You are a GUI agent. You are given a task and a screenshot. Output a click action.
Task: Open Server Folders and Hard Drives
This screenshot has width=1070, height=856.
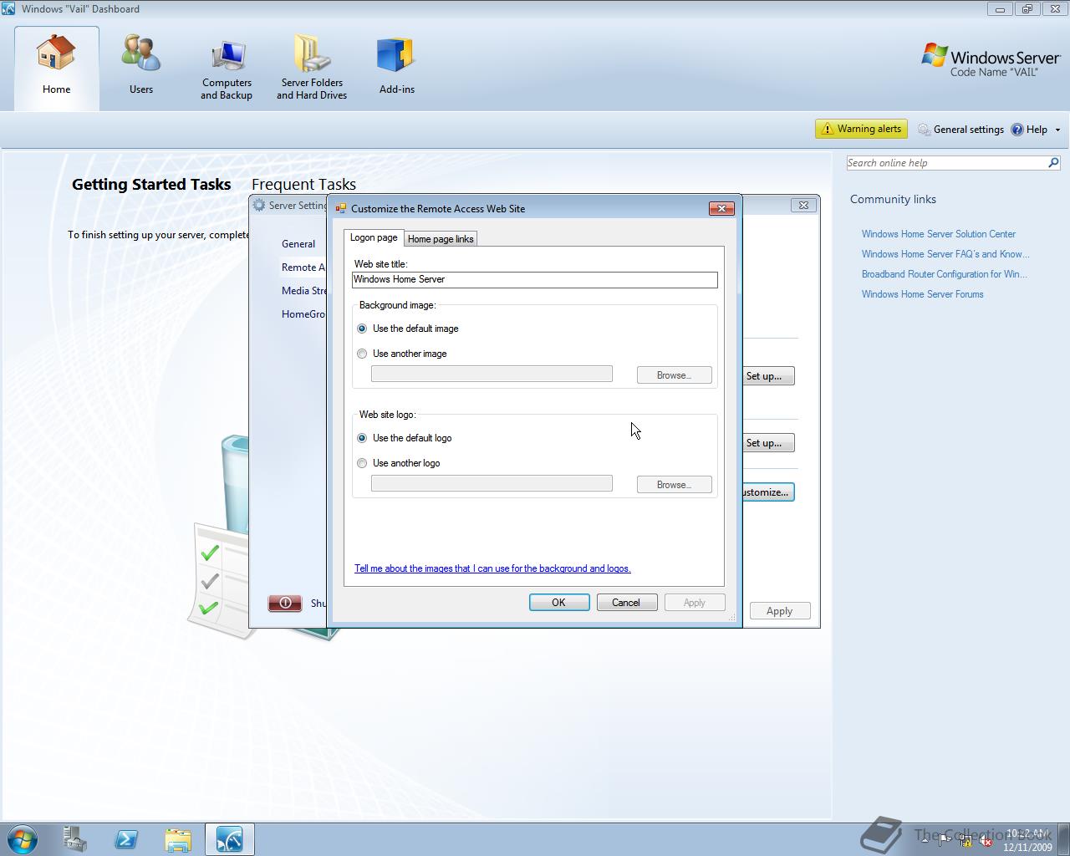coord(312,69)
